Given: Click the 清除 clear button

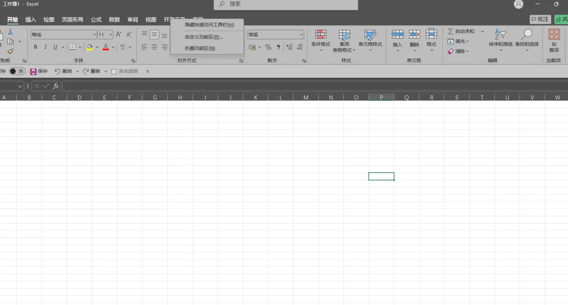Looking at the screenshot, I should pos(458,51).
